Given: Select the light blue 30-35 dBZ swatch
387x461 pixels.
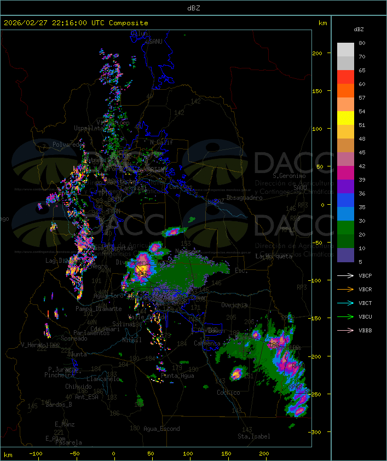Looking at the screenshot, I should click(345, 214).
